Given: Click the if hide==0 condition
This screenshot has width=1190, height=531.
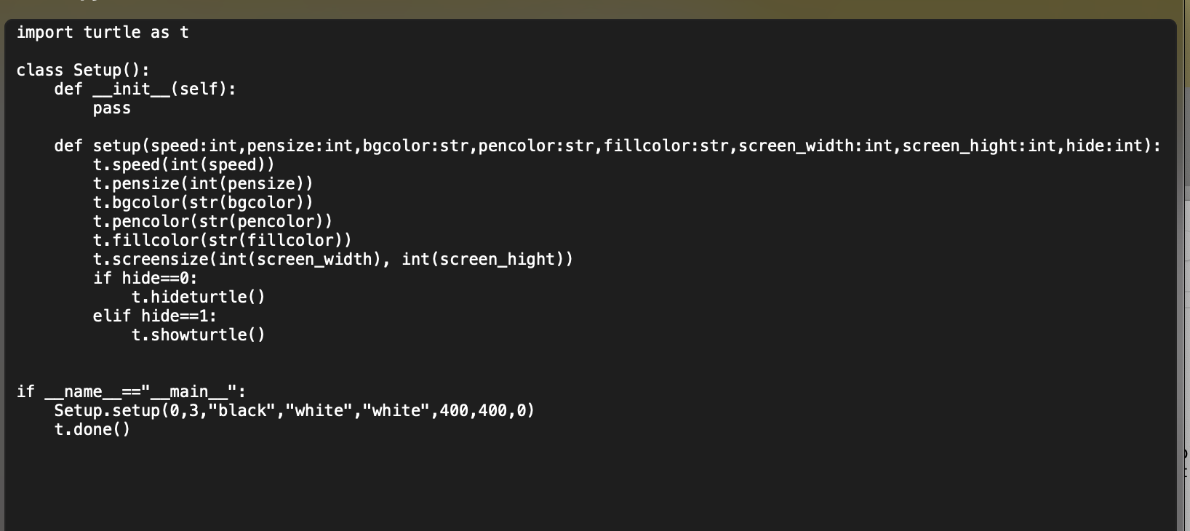Looking at the screenshot, I should point(145,279).
